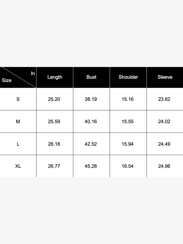
Task: Click the Length column header
Action: pos(55,77)
